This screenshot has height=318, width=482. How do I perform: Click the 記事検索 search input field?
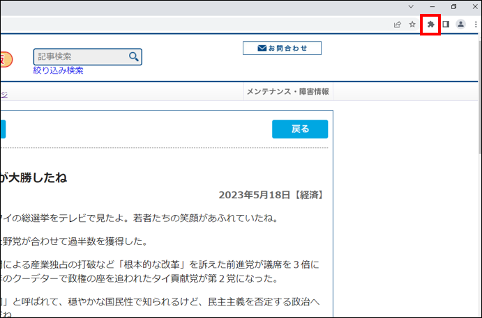pos(80,56)
